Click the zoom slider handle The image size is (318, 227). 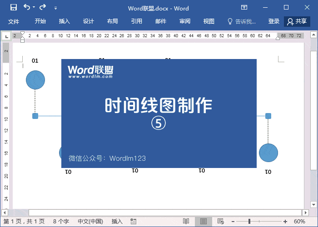click(x=249, y=222)
